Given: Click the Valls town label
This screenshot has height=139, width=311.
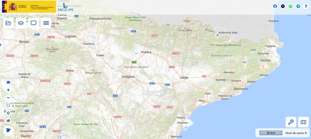Looking at the screenshot, I should (208, 94).
